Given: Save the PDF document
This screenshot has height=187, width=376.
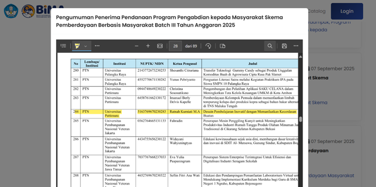Looking at the screenshot, I should 284,46.
